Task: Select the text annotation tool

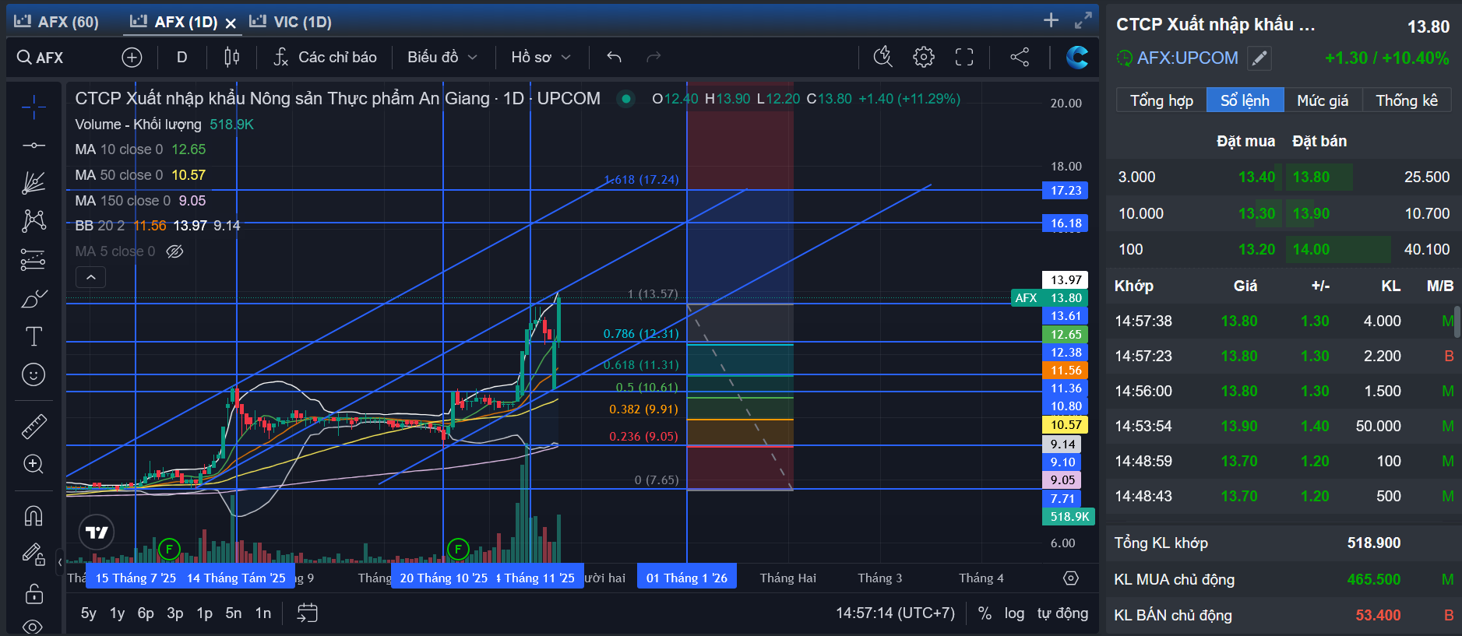Action: click(33, 336)
